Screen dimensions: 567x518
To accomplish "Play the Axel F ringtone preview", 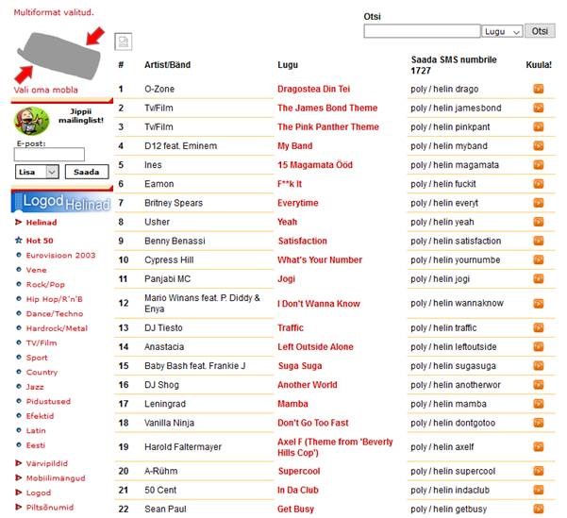I will point(538,446).
